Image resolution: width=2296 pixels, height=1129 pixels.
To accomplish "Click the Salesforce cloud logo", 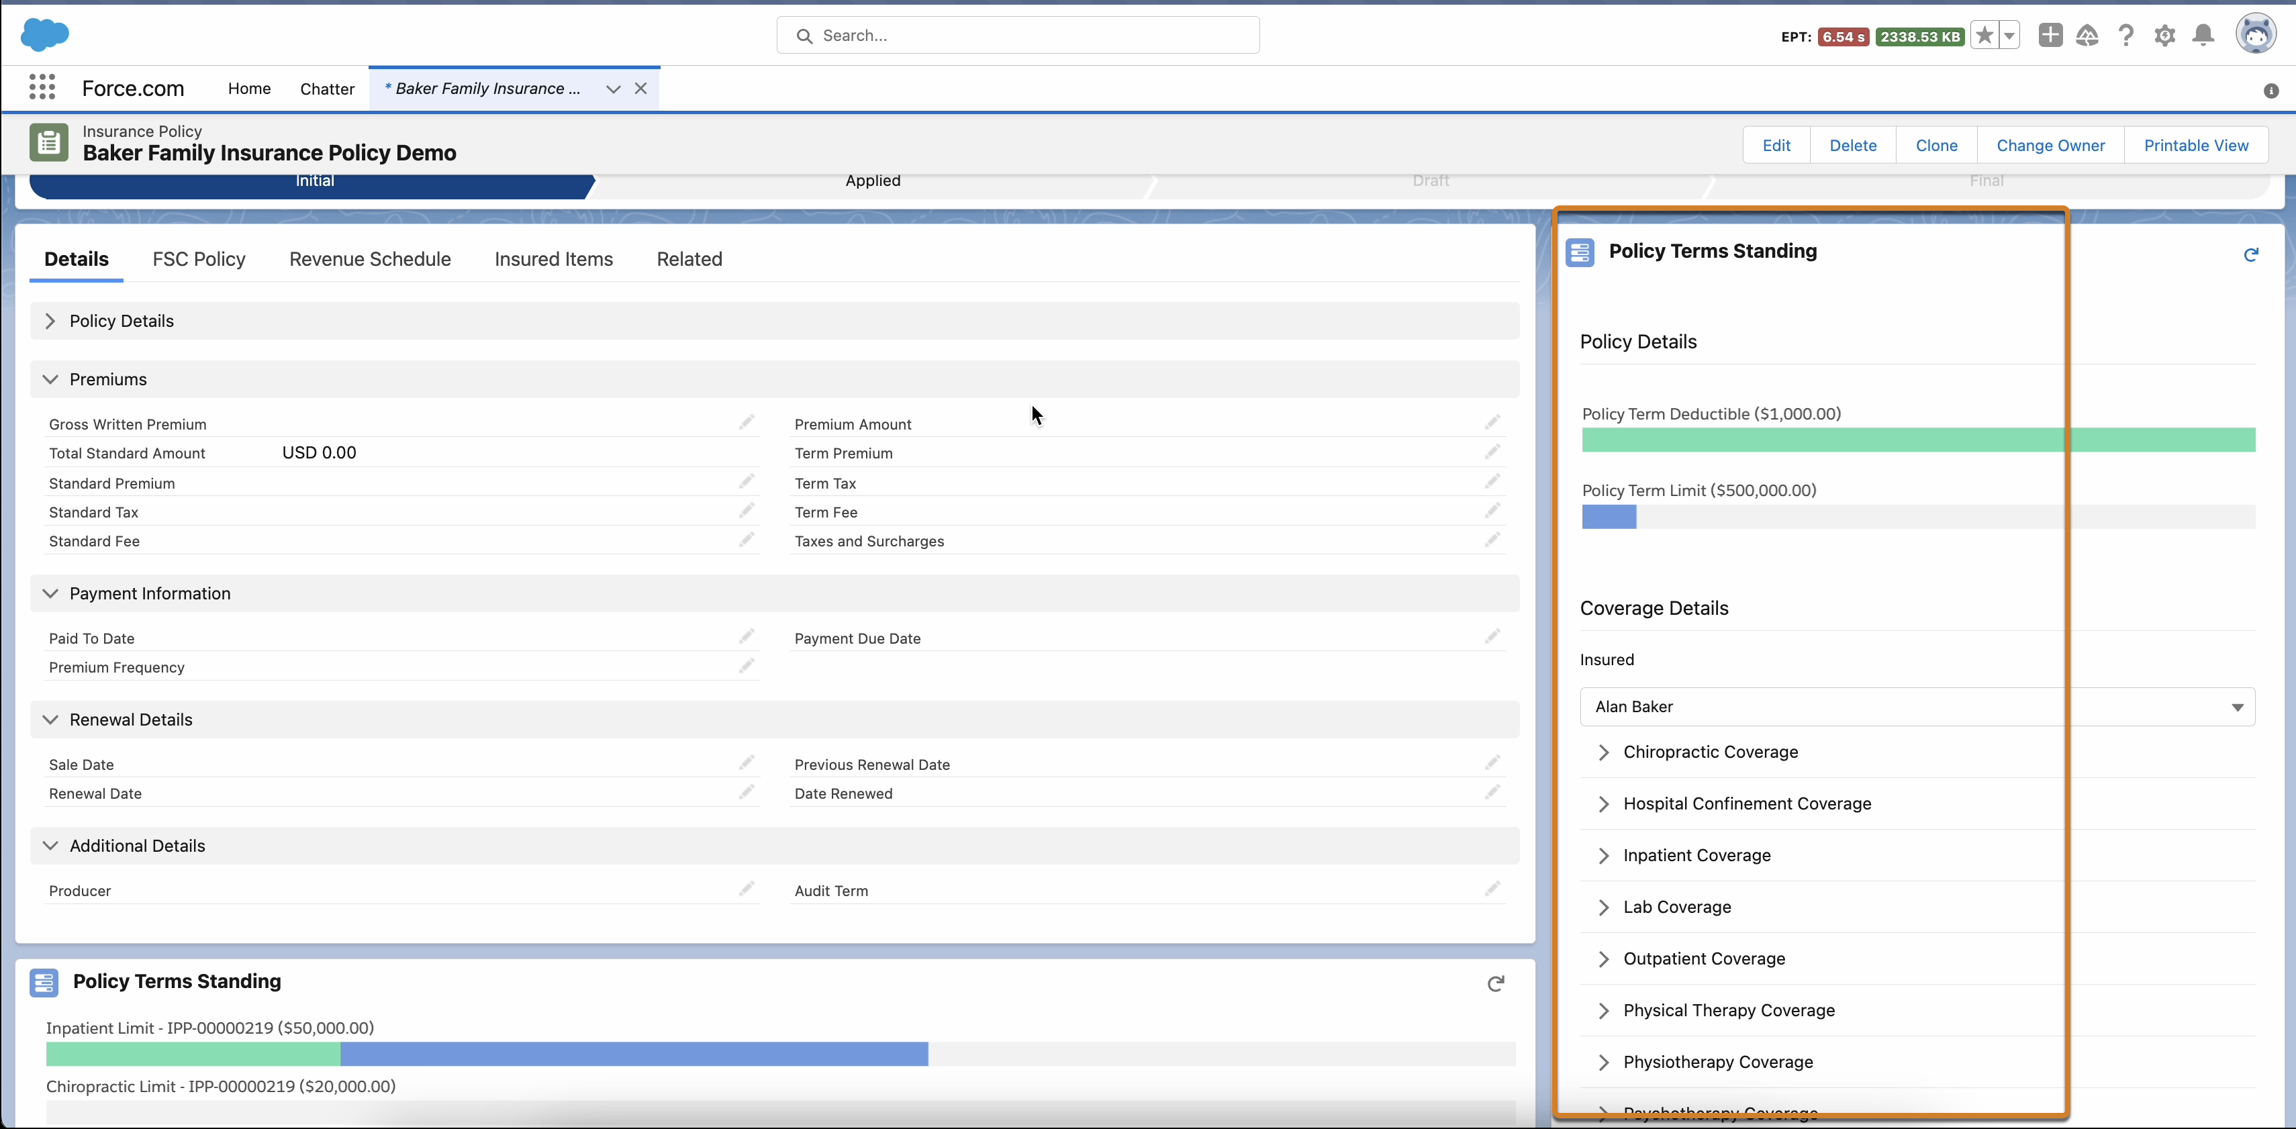I will pos(44,35).
